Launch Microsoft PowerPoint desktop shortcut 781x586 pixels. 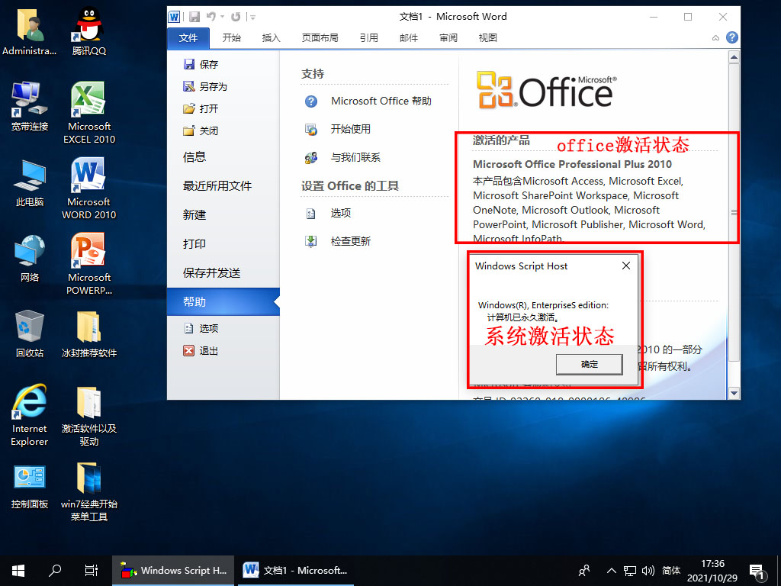click(x=89, y=264)
